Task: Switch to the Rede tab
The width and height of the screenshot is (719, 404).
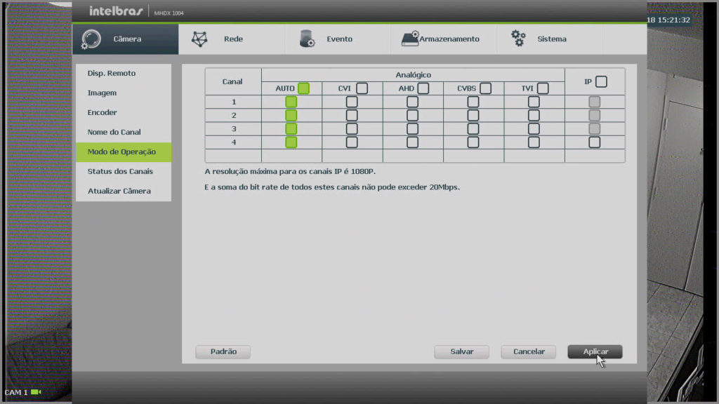Action: click(232, 39)
